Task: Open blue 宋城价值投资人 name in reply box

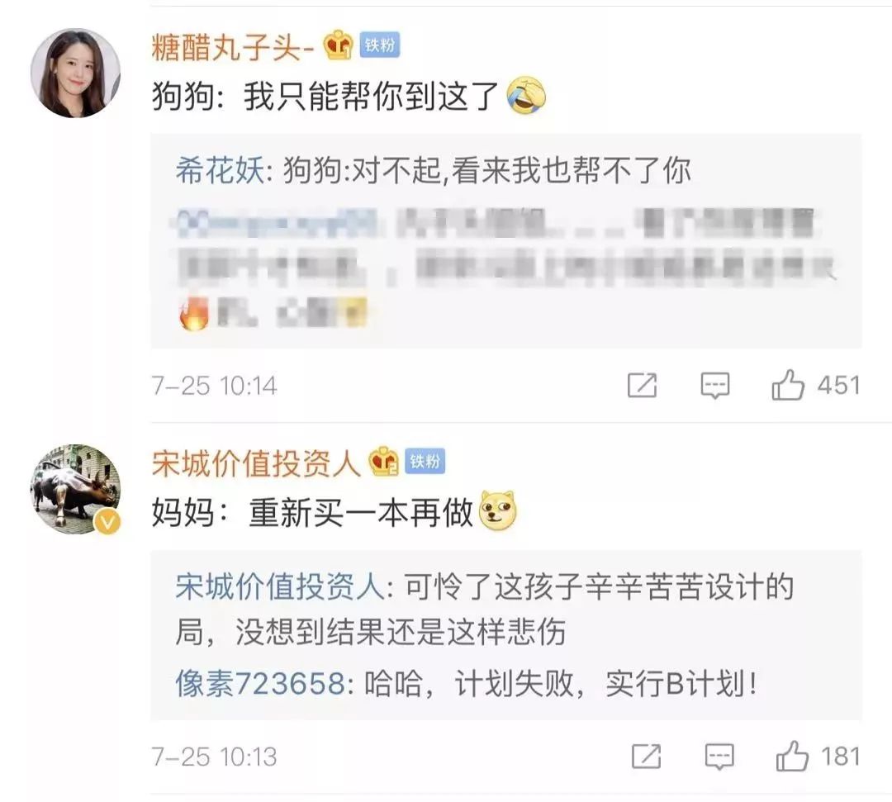Action: coord(280,586)
